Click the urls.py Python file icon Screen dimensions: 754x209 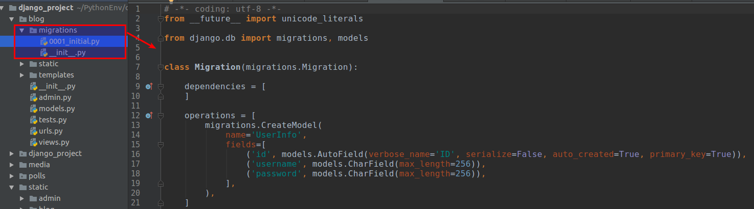34,131
